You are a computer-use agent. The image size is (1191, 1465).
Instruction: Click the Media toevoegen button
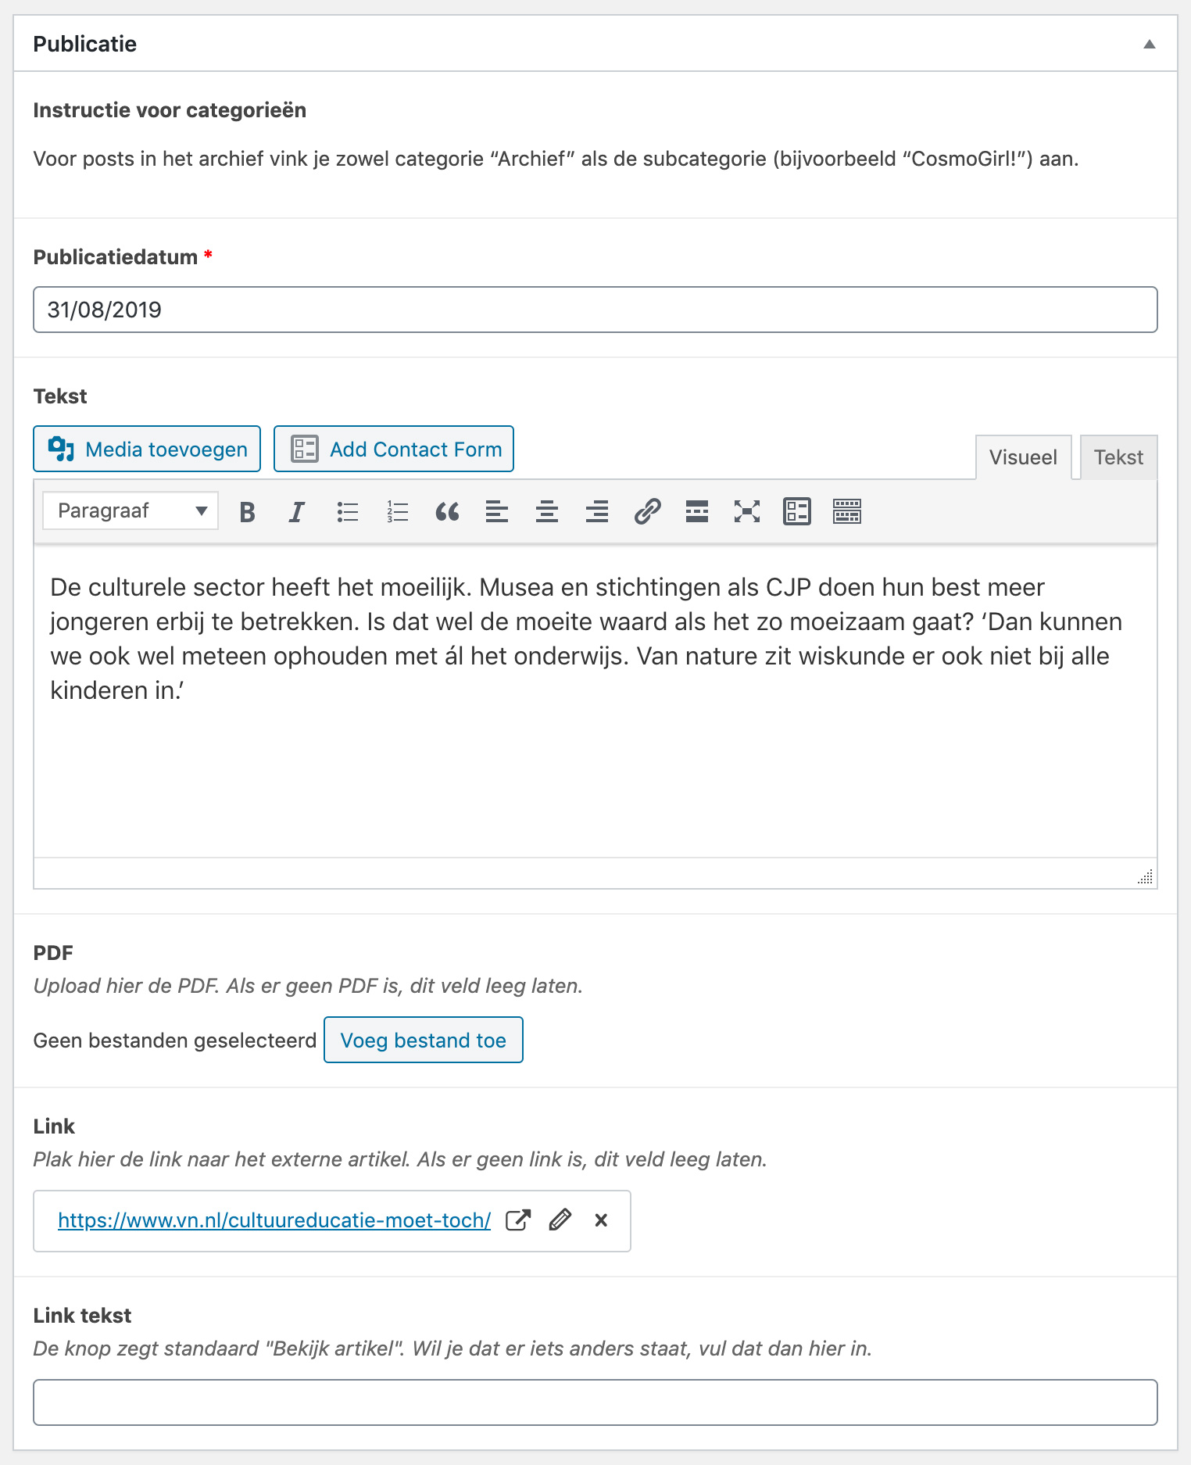click(147, 450)
